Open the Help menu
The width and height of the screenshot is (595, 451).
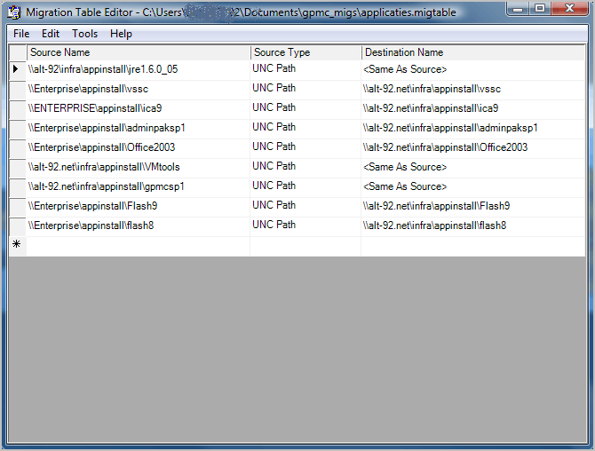pyautogui.click(x=121, y=34)
